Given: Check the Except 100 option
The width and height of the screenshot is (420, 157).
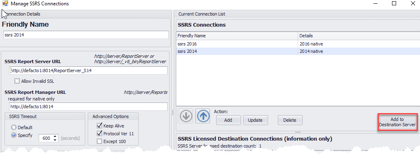Looking at the screenshot, I should (99, 141).
